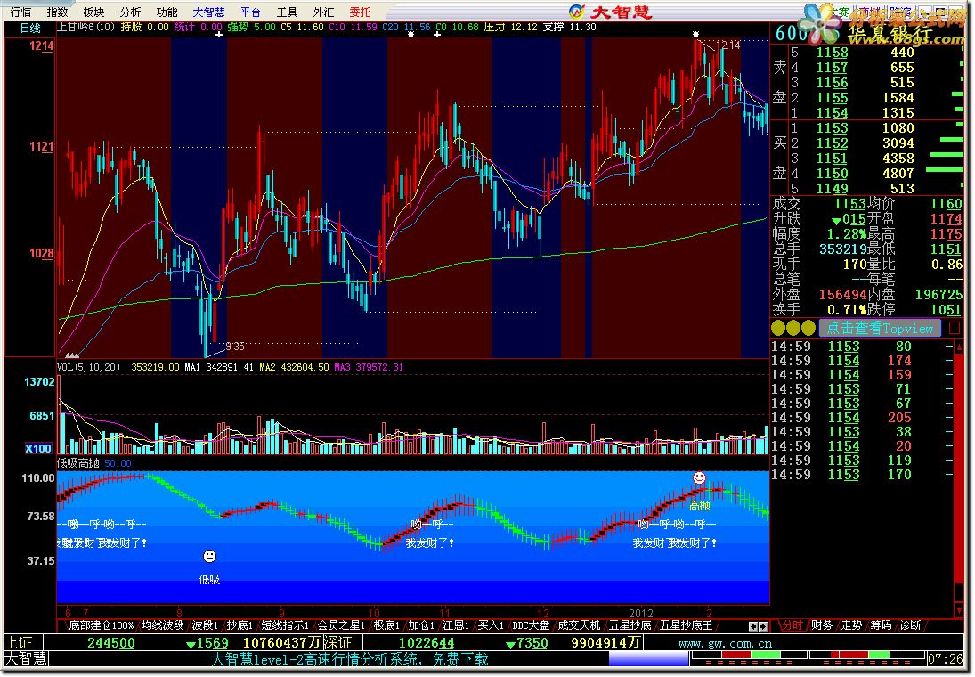Select the 五星抄底王 indicator tab

[686, 625]
